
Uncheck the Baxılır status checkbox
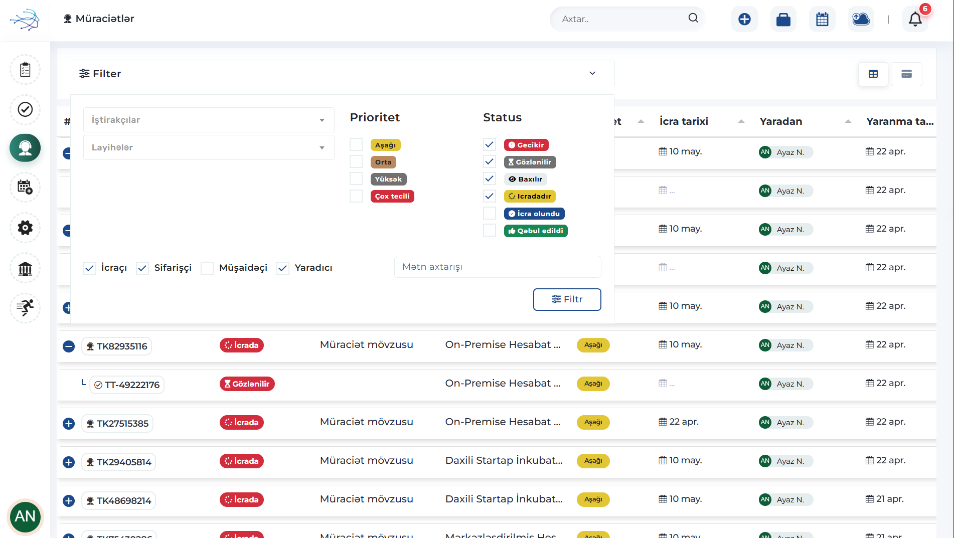tap(490, 179)
